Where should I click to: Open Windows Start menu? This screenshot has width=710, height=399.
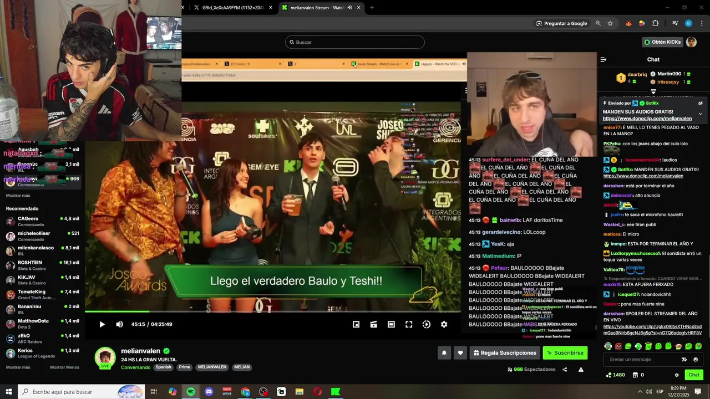point(8,392)
